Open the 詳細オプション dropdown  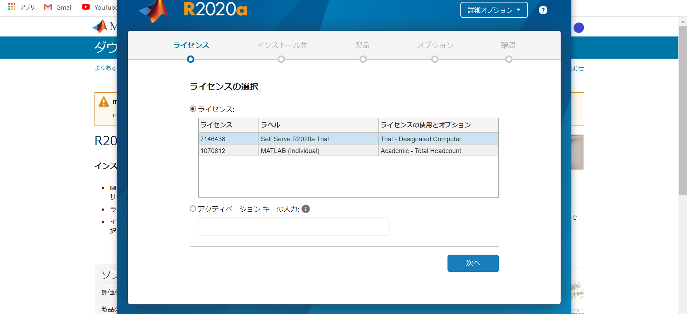(x=494, y=10)
